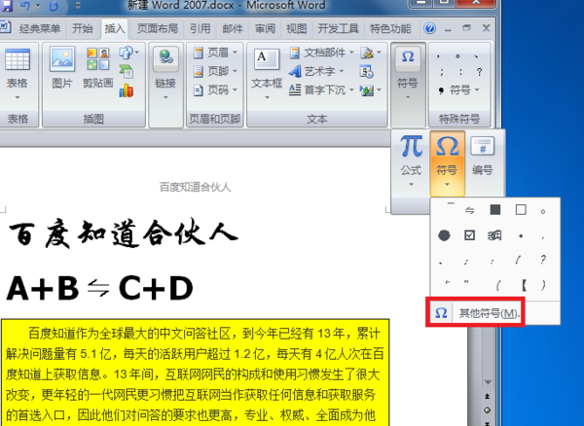Click the A+B ⇋ C+D equation line
Screen dimensions: 584x426
100,288
